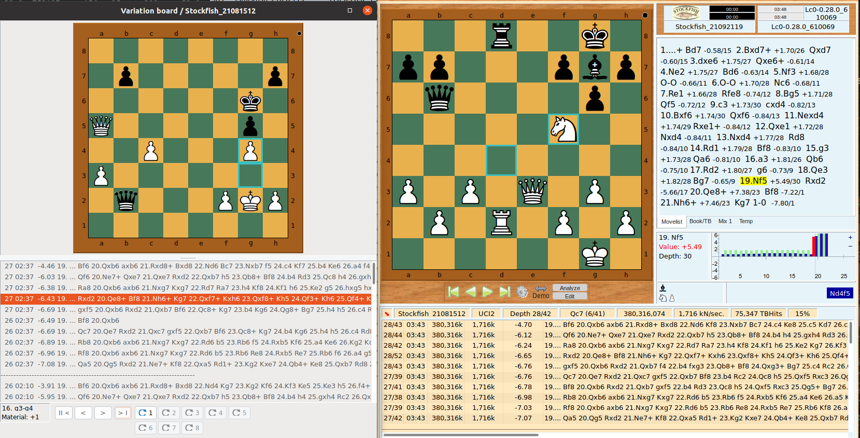This screenshot has height=438, width=860.
Task: Select variation line 5 button
Action: coord(239,413)
